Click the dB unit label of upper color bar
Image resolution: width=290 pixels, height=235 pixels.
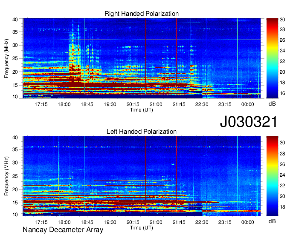click(x=272, y=104)
